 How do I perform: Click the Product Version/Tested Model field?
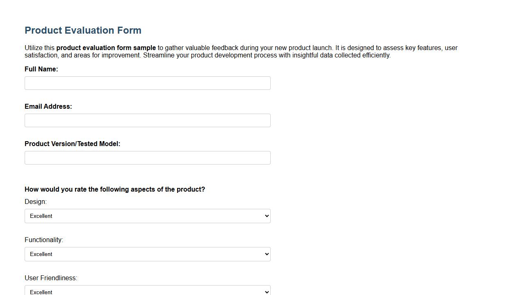147,158
